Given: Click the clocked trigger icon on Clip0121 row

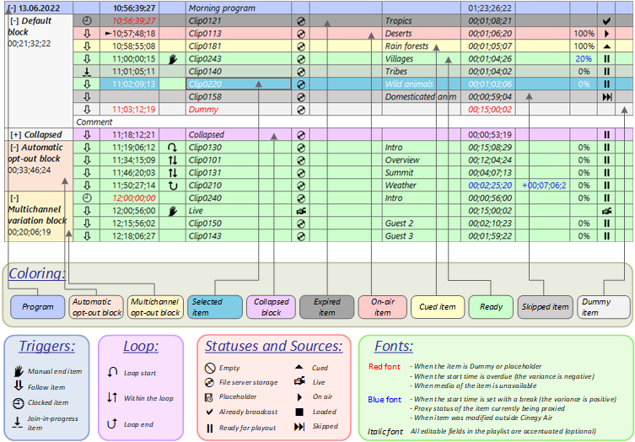Looking at the screenshot, I should (x=88, y=20).
